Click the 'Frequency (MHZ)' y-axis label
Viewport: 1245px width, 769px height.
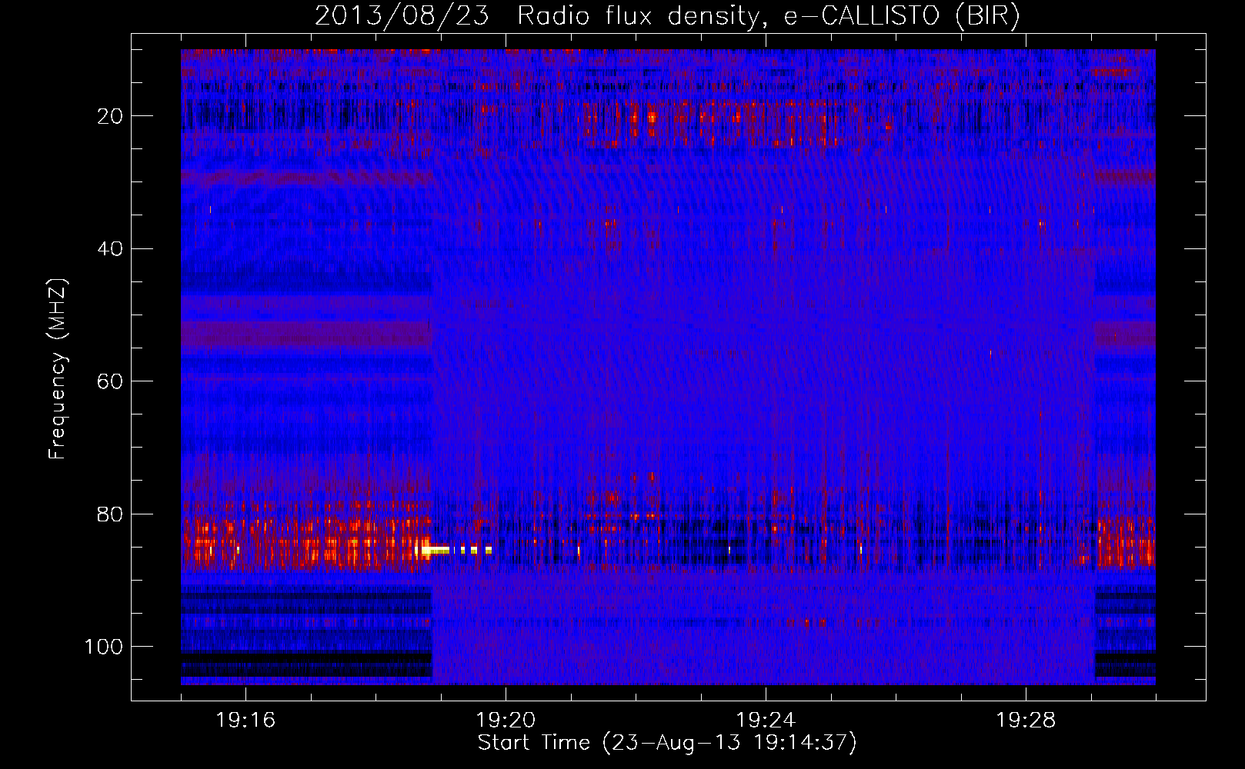click(58, 368)
